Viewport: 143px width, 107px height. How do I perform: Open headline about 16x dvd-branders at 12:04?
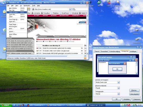pyautogui.click(x=57, y=48)
